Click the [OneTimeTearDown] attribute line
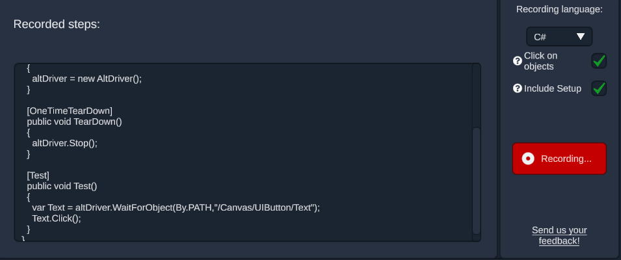Image resolution: width=621 pixels, height=260 pixels. tap(70, 110)
